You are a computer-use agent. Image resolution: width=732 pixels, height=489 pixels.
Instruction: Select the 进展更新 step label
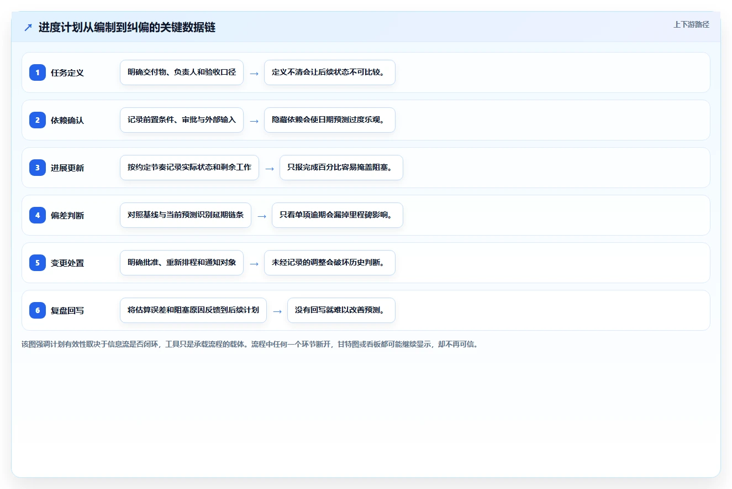67,168
